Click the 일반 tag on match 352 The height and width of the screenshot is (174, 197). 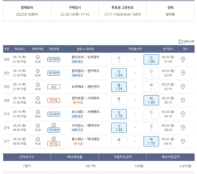(54, 87)
